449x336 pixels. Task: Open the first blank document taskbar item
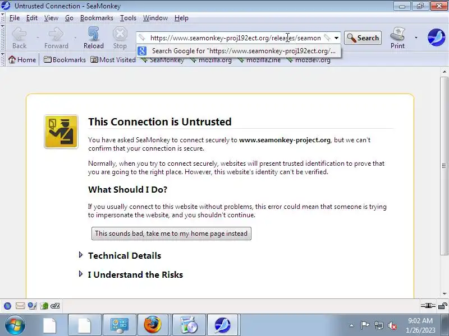tap(50, 325)
